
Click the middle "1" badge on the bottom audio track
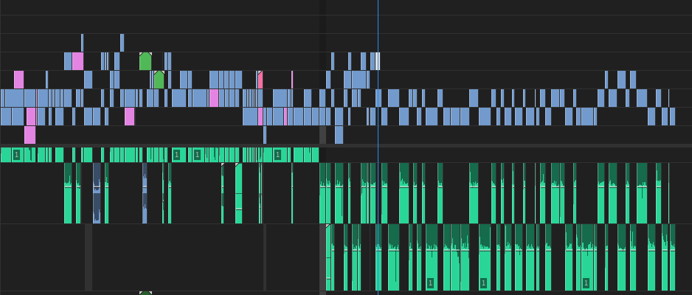coord(484,282)
